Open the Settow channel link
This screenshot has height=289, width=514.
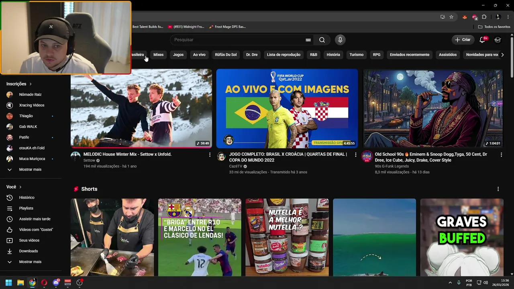coord(89,161)
